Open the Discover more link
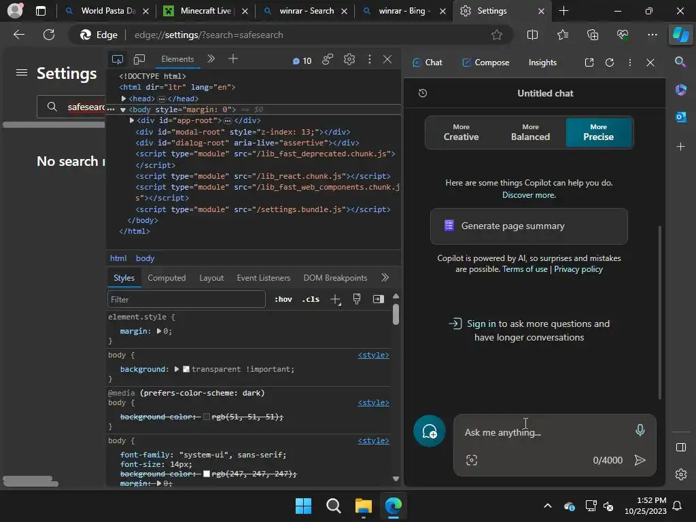 (x=529, y=195)
